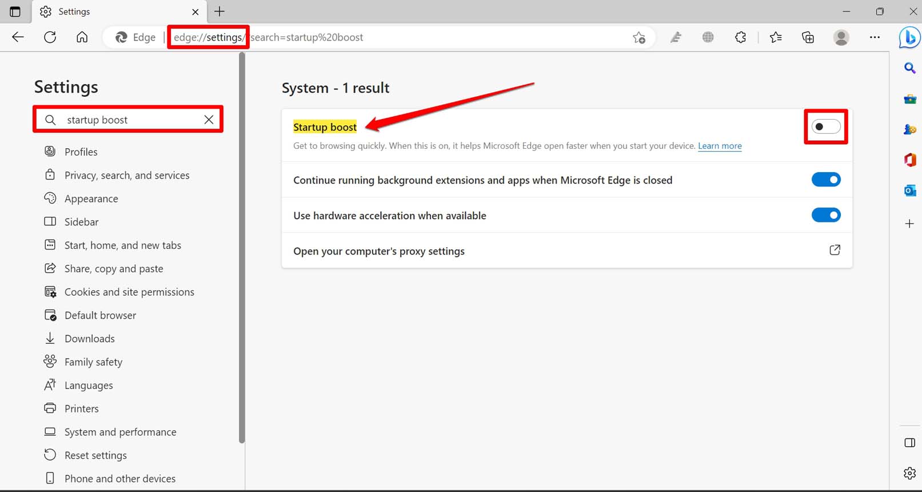Add a sidebar app with plus
922x492 pixels.
pos(910,224)
